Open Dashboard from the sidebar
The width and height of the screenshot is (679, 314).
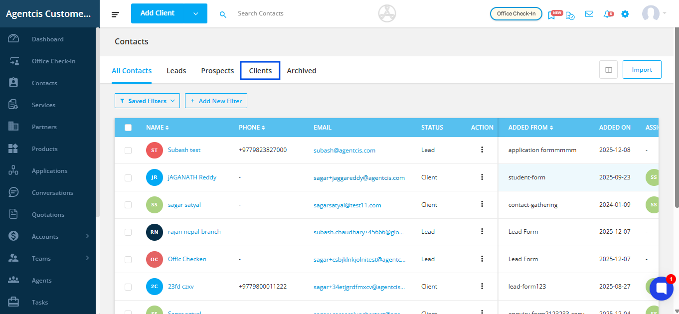click(x=47, y=39)
